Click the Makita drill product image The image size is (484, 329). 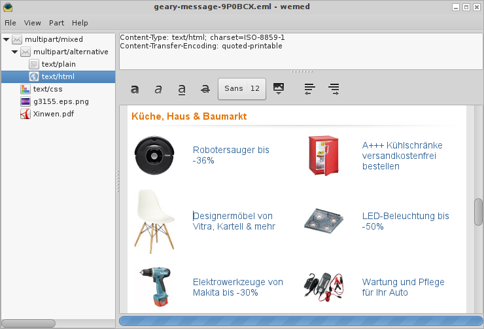[x=155, y=287]
